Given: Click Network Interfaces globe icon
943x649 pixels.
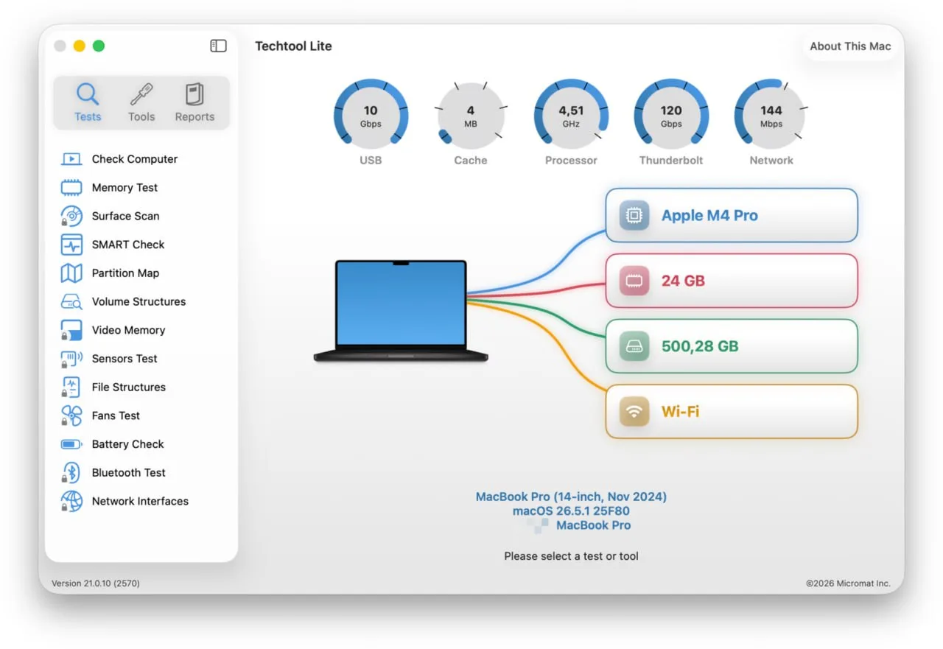Looking at the screenshot, I should [x=71, y=501].
